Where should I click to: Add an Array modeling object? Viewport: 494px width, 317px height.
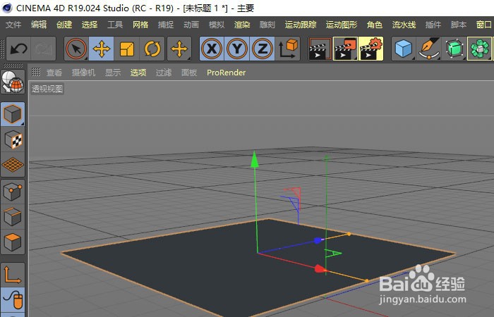pos(479,49)
